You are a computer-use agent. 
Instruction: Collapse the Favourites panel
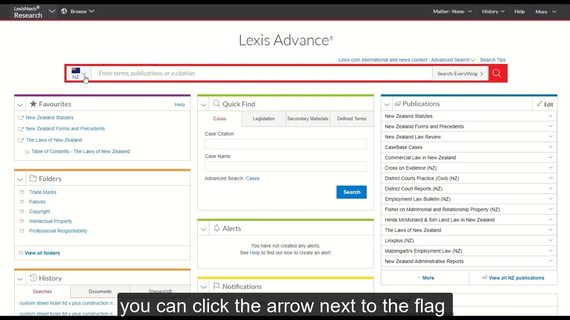coord(20,104)
